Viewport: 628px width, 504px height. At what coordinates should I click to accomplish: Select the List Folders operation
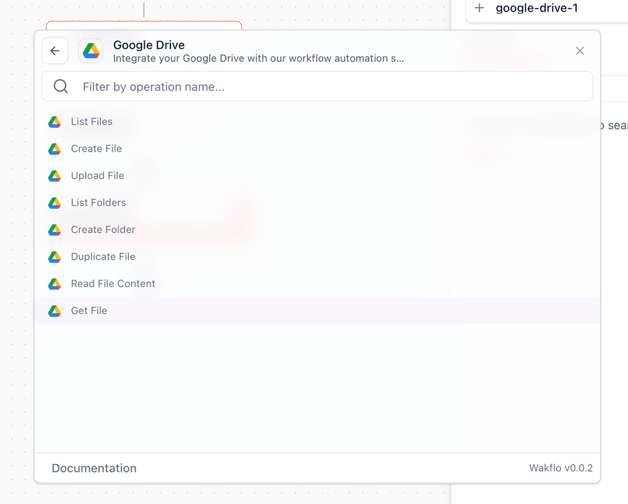(98, 202)
